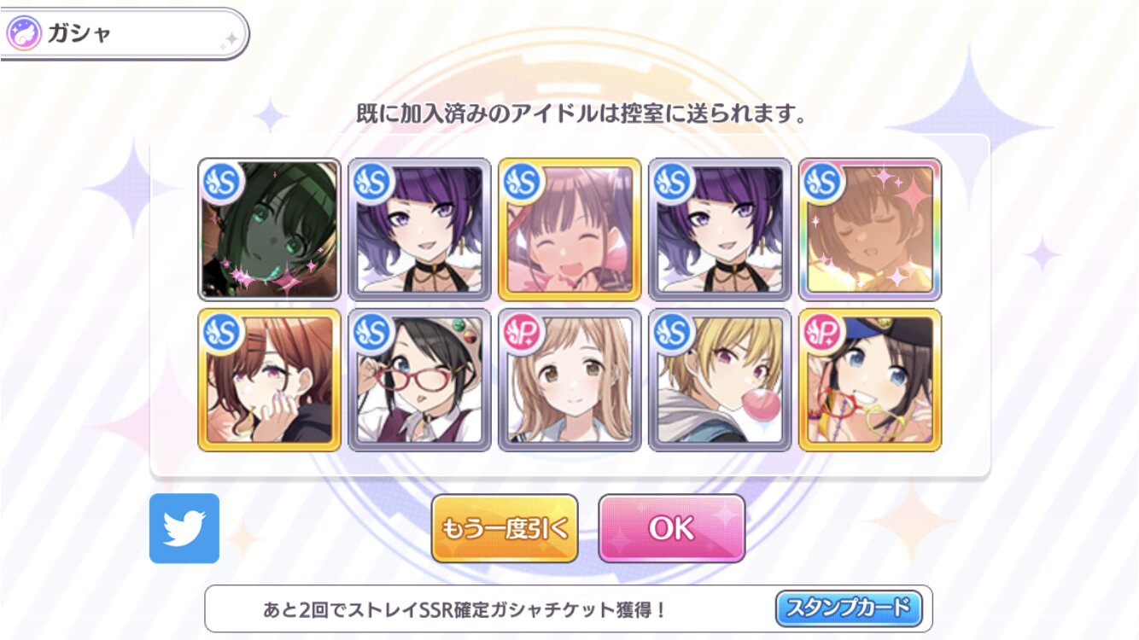Open the second purple-haired idol card

pyautogui.click(x=720, y=230)
